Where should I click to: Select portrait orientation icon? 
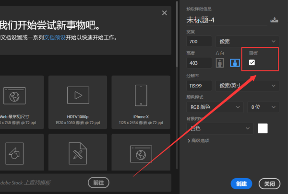[x=220, y=63]
